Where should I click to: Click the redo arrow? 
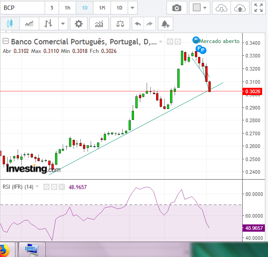point(149,24)
